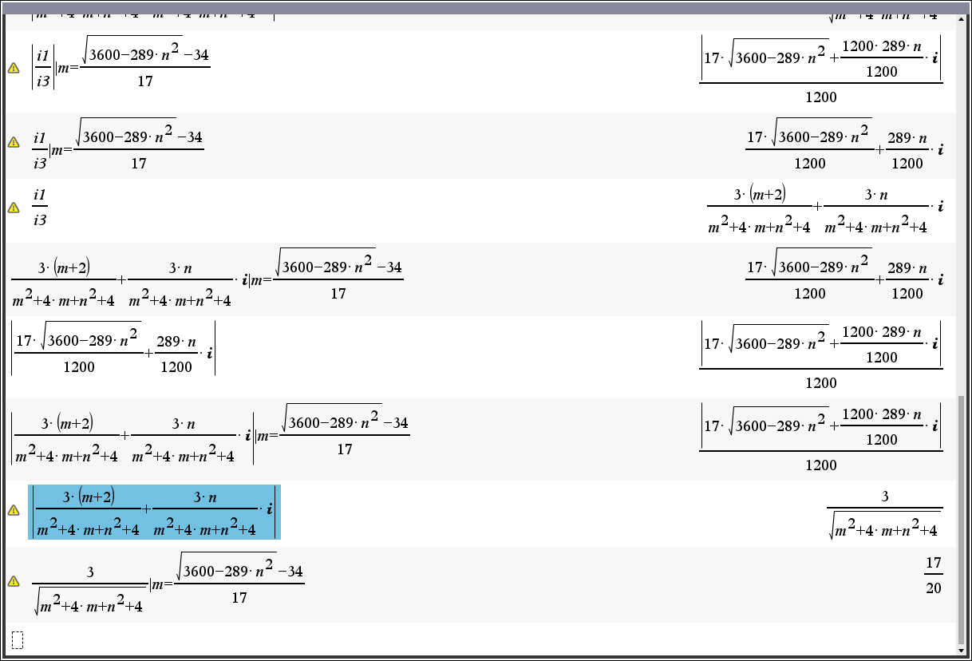Viewport: 972px width, 661px height.
Task: Click the empty entry box at the bottom
Action: coord(18,640)
